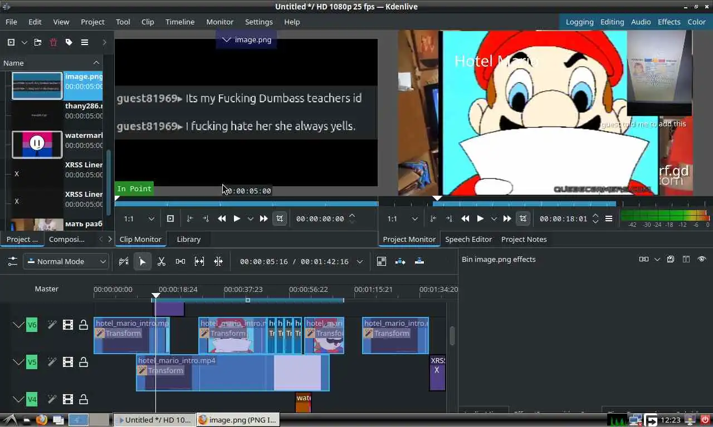
Task: Collapse track V6 chevron
Action: click(18, 325)
